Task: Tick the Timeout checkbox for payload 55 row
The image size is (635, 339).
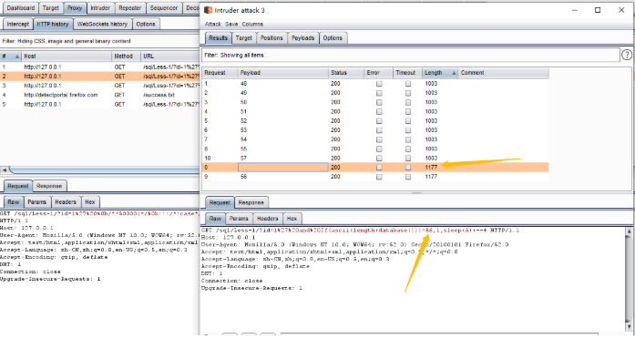Action: coord(408,149)
